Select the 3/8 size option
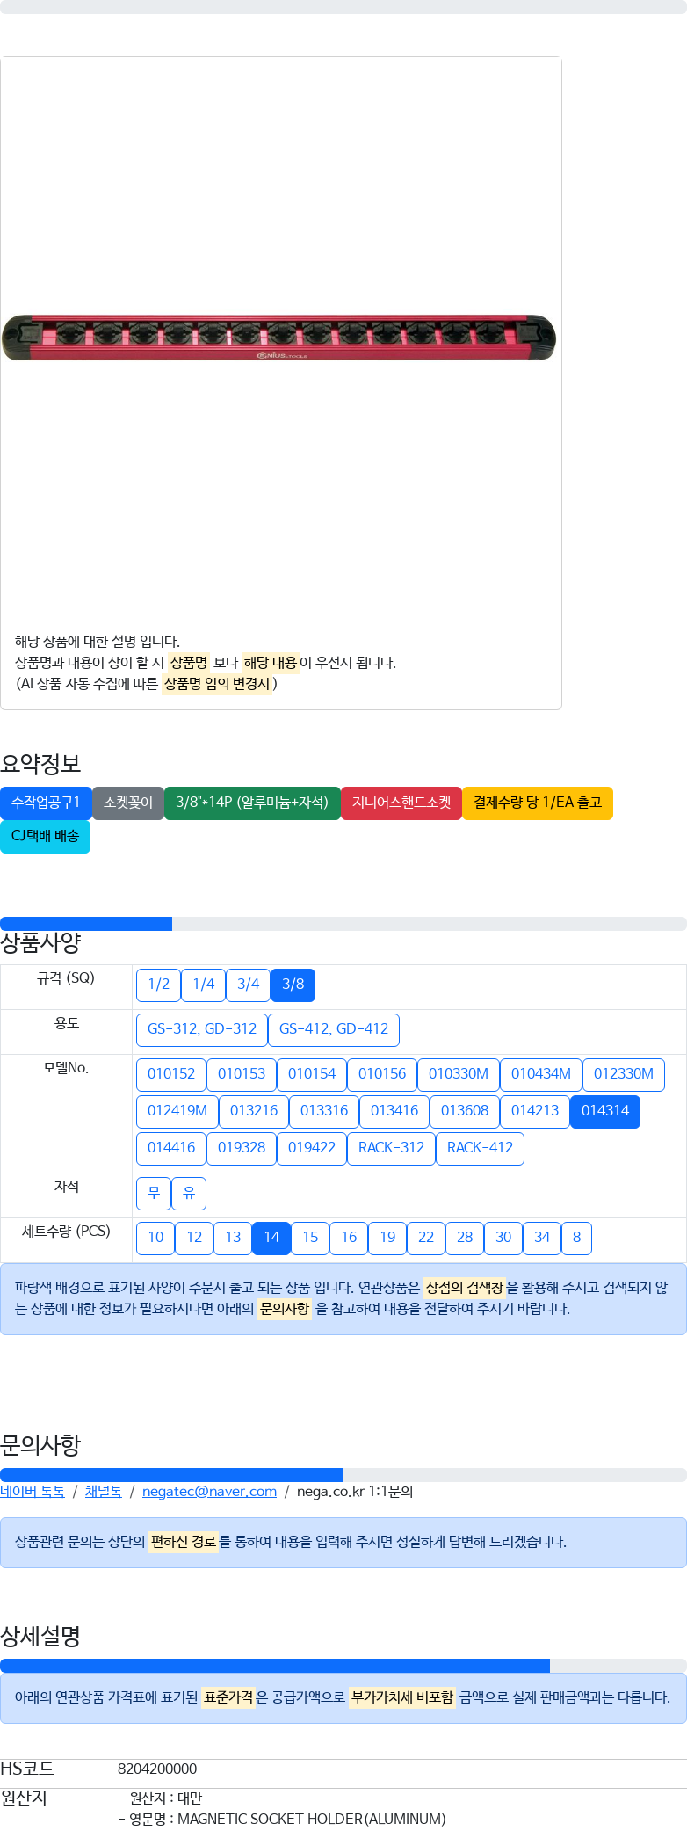Screen dimensions: 687x1831 coord(293,985)
